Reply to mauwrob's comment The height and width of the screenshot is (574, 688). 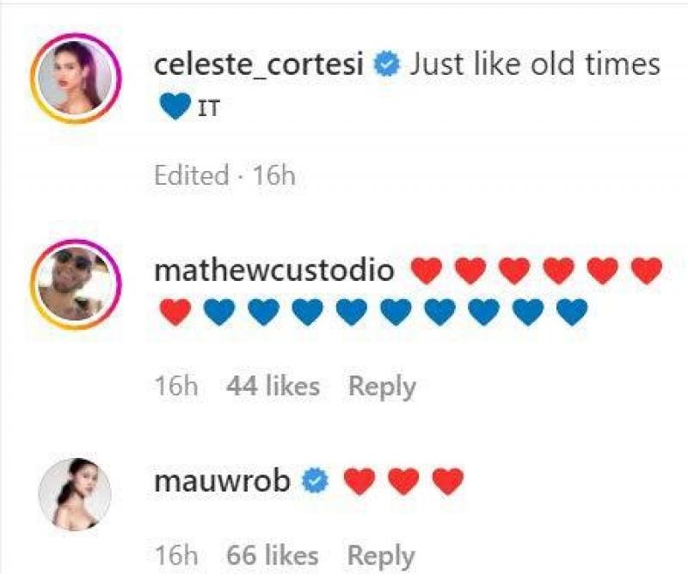click(x=381, y=557)
